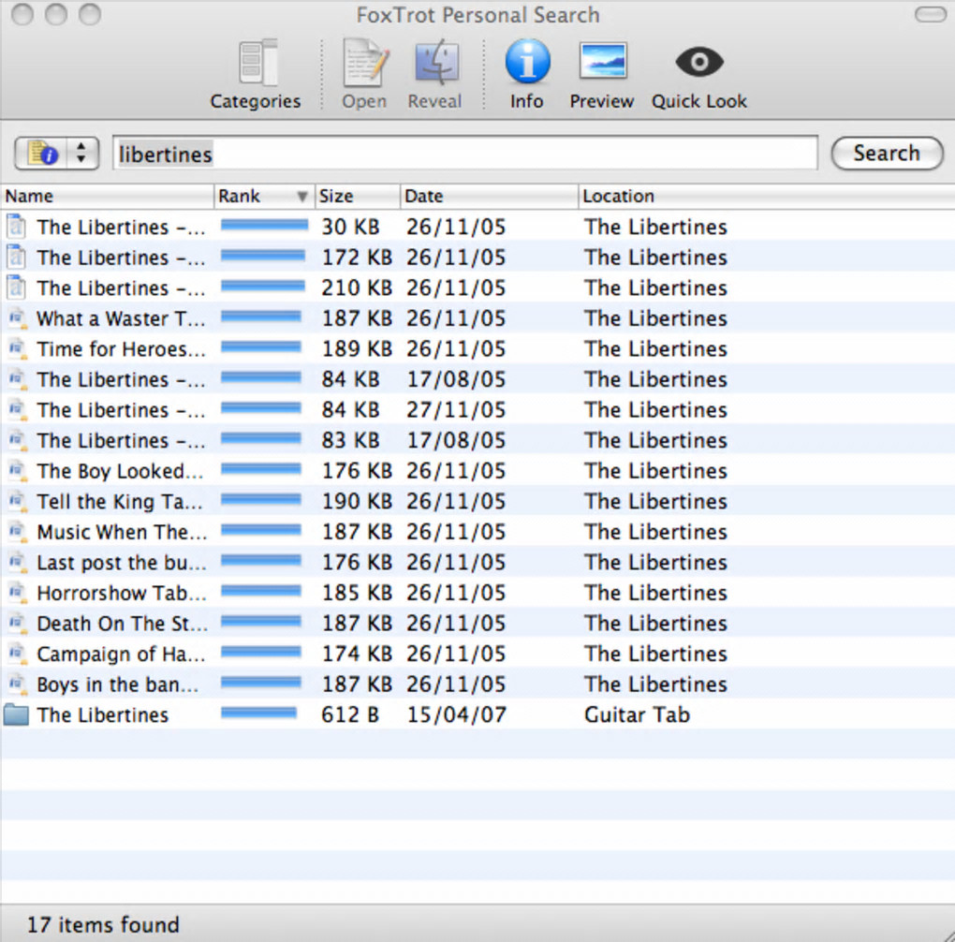Click The Boy Looked file icon

coord(17,470)
